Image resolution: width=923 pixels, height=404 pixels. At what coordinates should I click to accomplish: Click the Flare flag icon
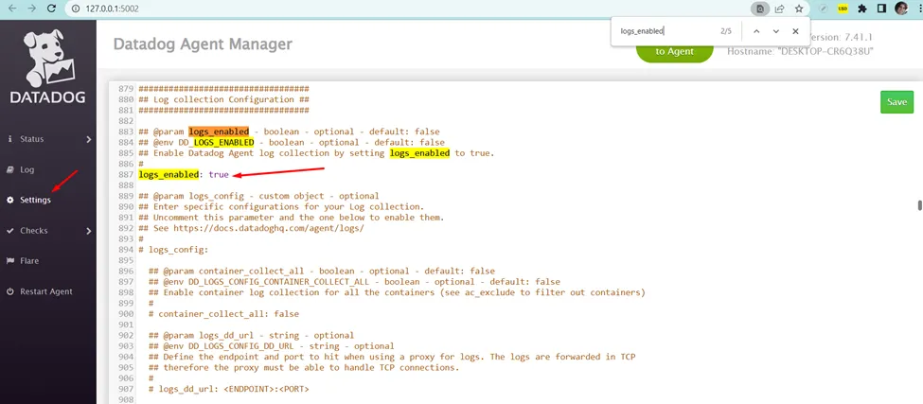[9, 261]
